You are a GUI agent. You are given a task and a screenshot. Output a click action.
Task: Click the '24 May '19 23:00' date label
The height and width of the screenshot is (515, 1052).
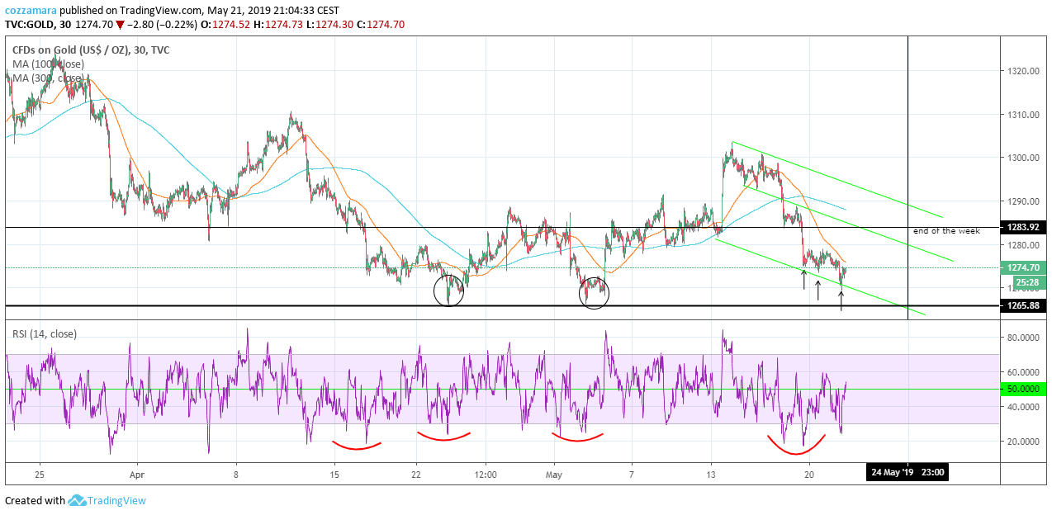click(x=907, y=473)
